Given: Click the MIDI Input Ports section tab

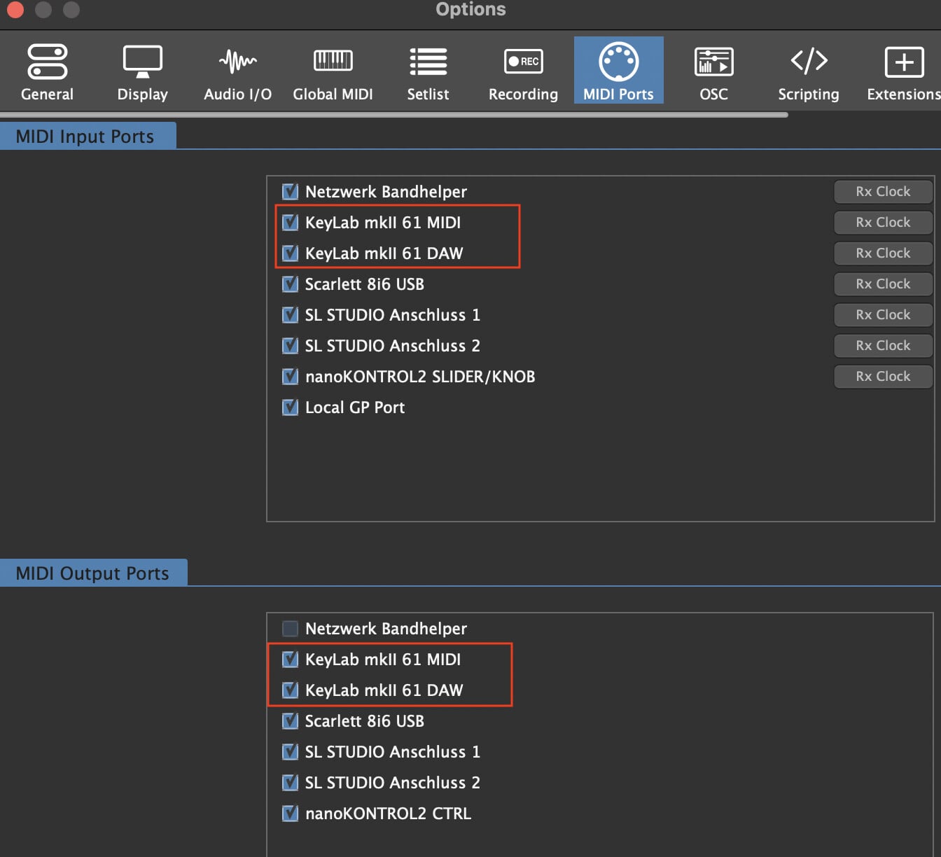Looking at the screenshot, I should [85, 137].
